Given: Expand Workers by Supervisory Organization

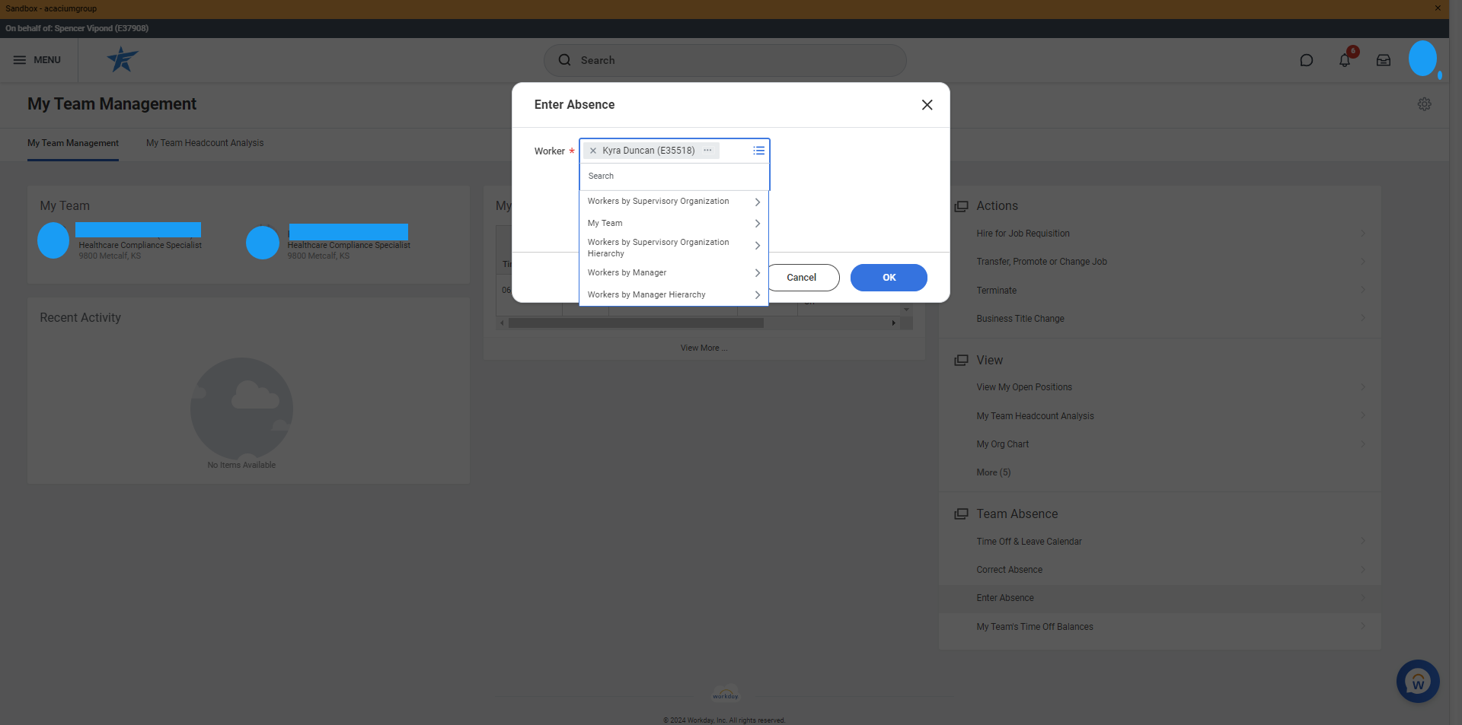Looking at the screenshot, I should (674, 202).
